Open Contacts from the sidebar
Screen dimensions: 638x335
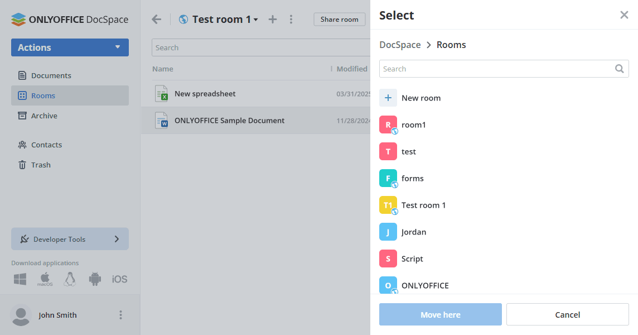47,145
